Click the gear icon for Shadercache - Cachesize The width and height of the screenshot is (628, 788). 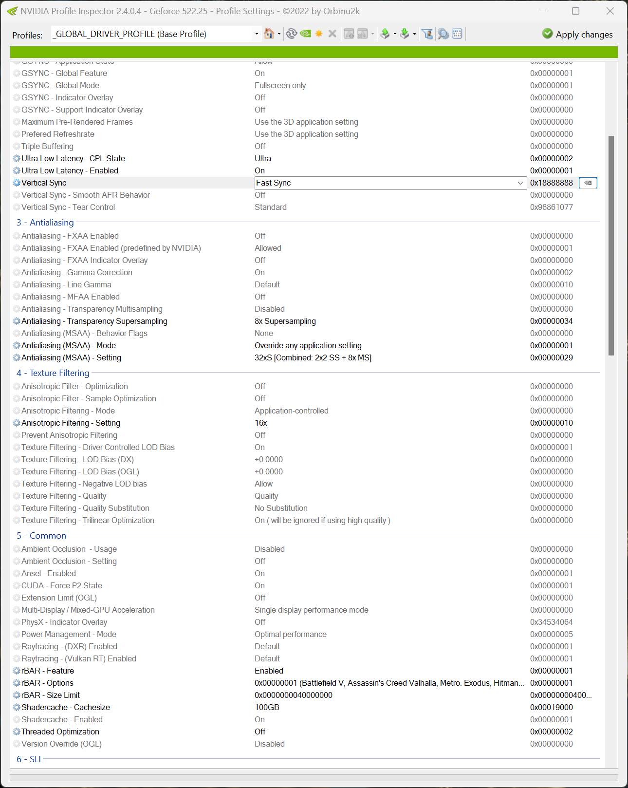[17, 708]
